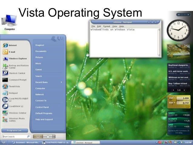Click the lock button in Start menu
Screen dimensions: 193x145
pos(48,137)
